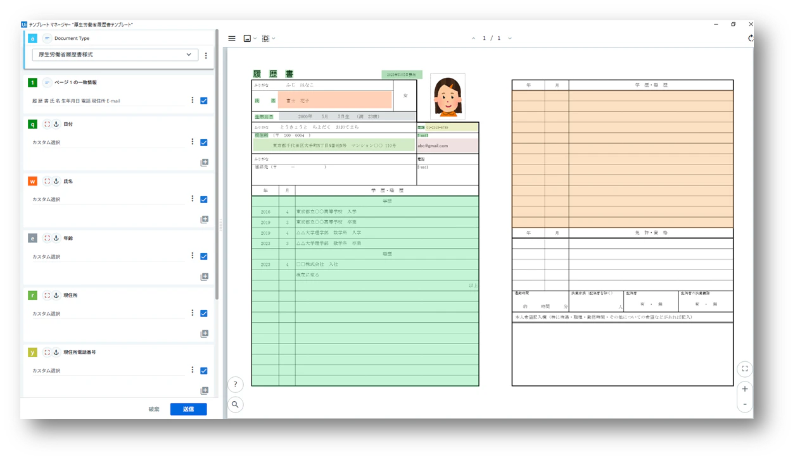795x460 pixels.
Task: Click the カスタム選択 field under 現住所
Action: tap(108, 314)
